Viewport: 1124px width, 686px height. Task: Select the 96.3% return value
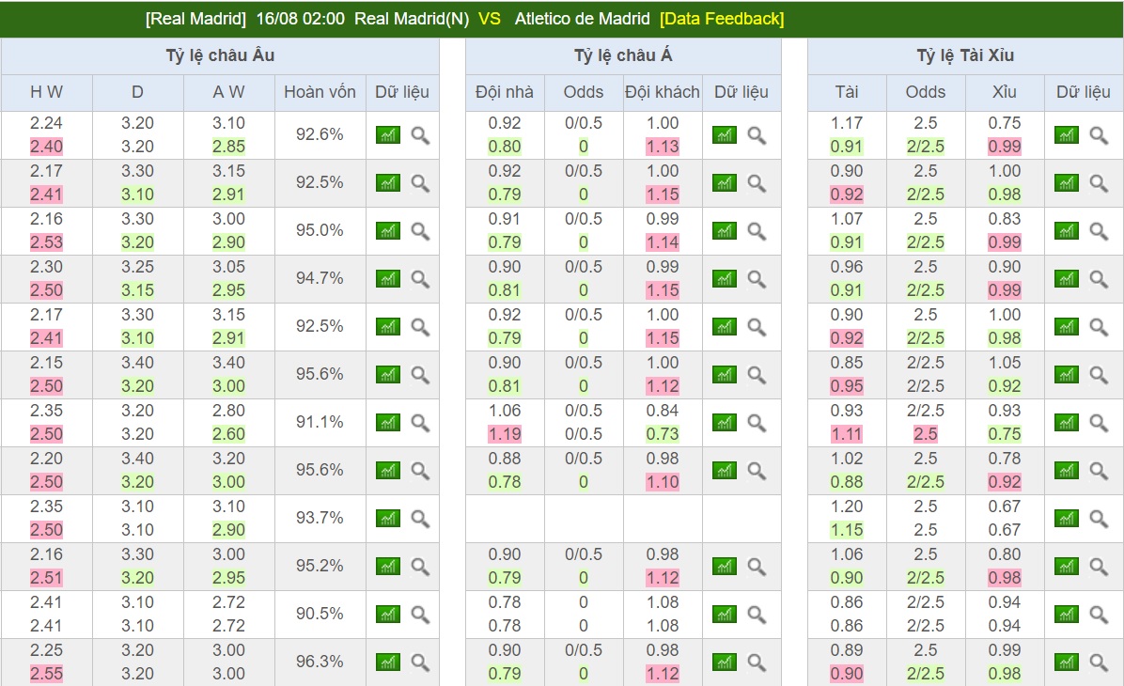(320, 662)
